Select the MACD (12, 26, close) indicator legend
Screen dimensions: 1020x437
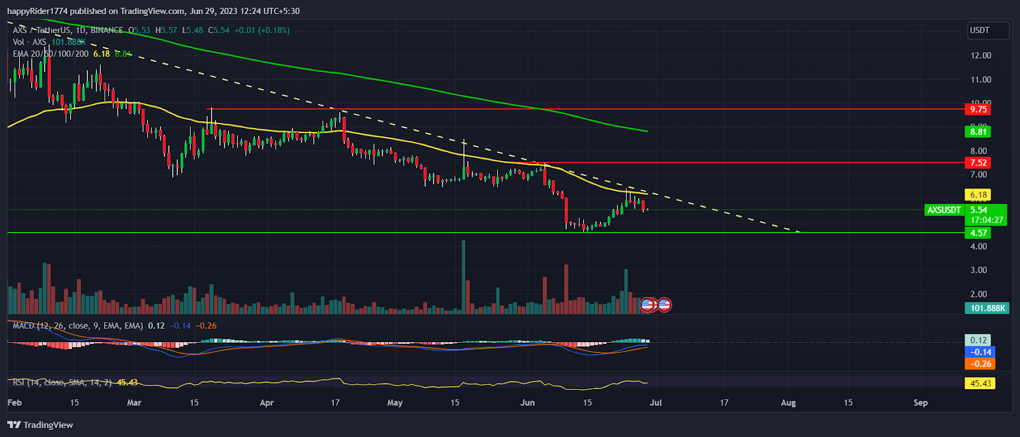pyautogui.click(x=78, y=326)
